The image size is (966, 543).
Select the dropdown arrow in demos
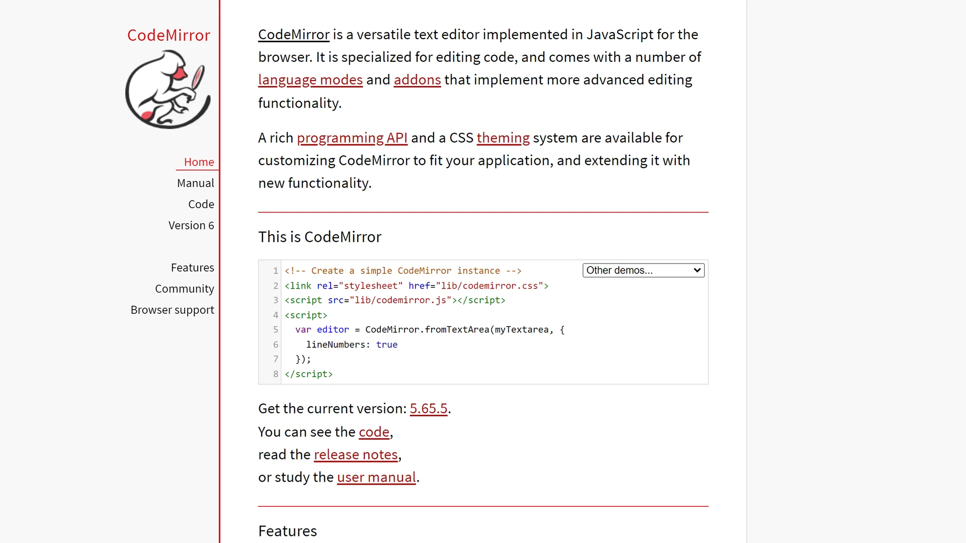click(697, 270)
